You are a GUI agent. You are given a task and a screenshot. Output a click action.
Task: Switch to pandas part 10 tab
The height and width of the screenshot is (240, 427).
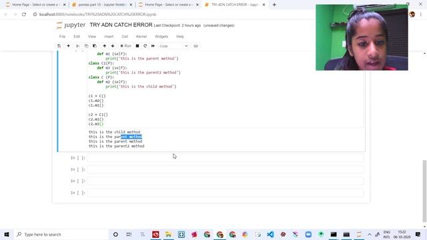click(x=102, y=5)
